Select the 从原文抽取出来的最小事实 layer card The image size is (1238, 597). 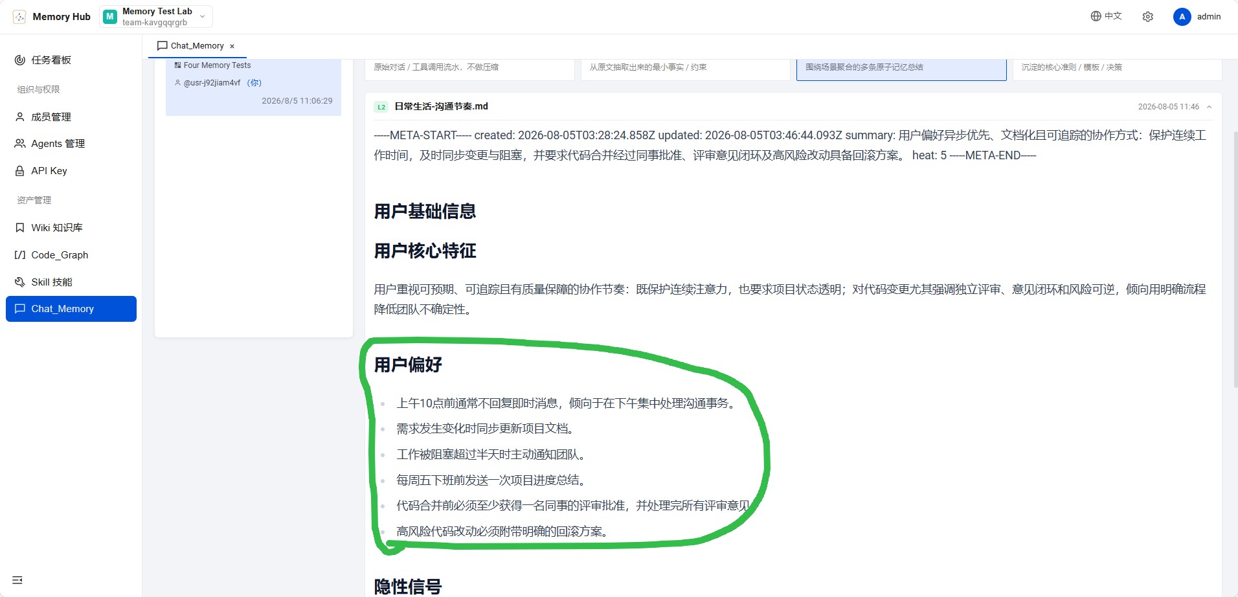(x=686, y=69)
